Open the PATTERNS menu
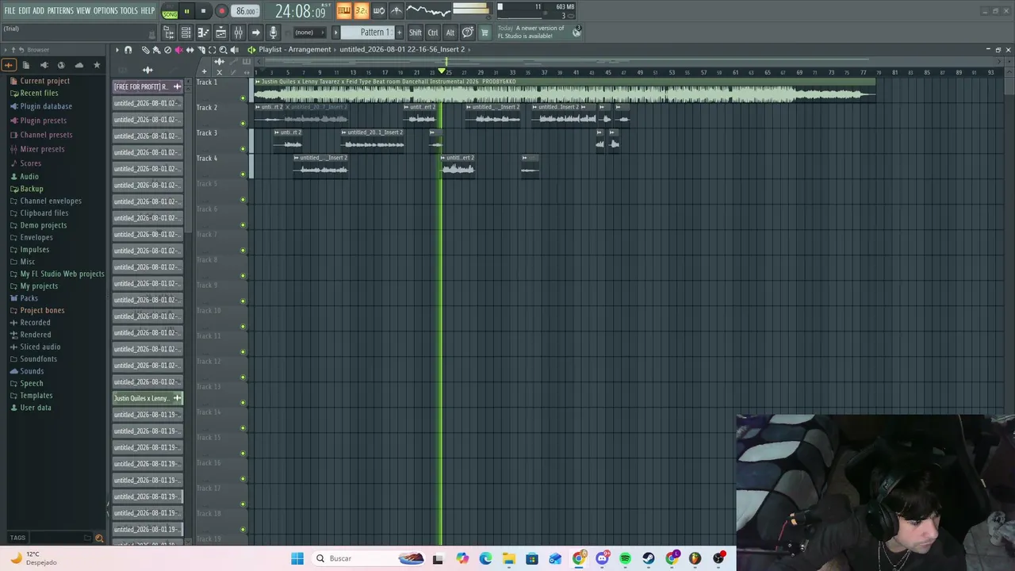Viewport: 1015px width, 571px height. 60,11
